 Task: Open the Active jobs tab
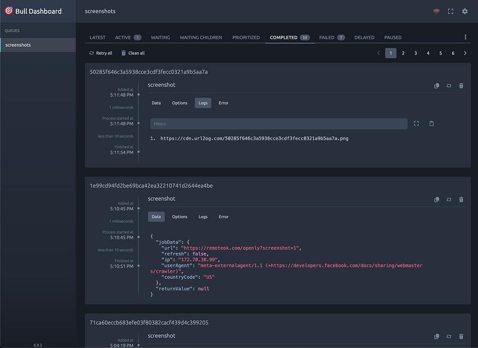(128, 37)
